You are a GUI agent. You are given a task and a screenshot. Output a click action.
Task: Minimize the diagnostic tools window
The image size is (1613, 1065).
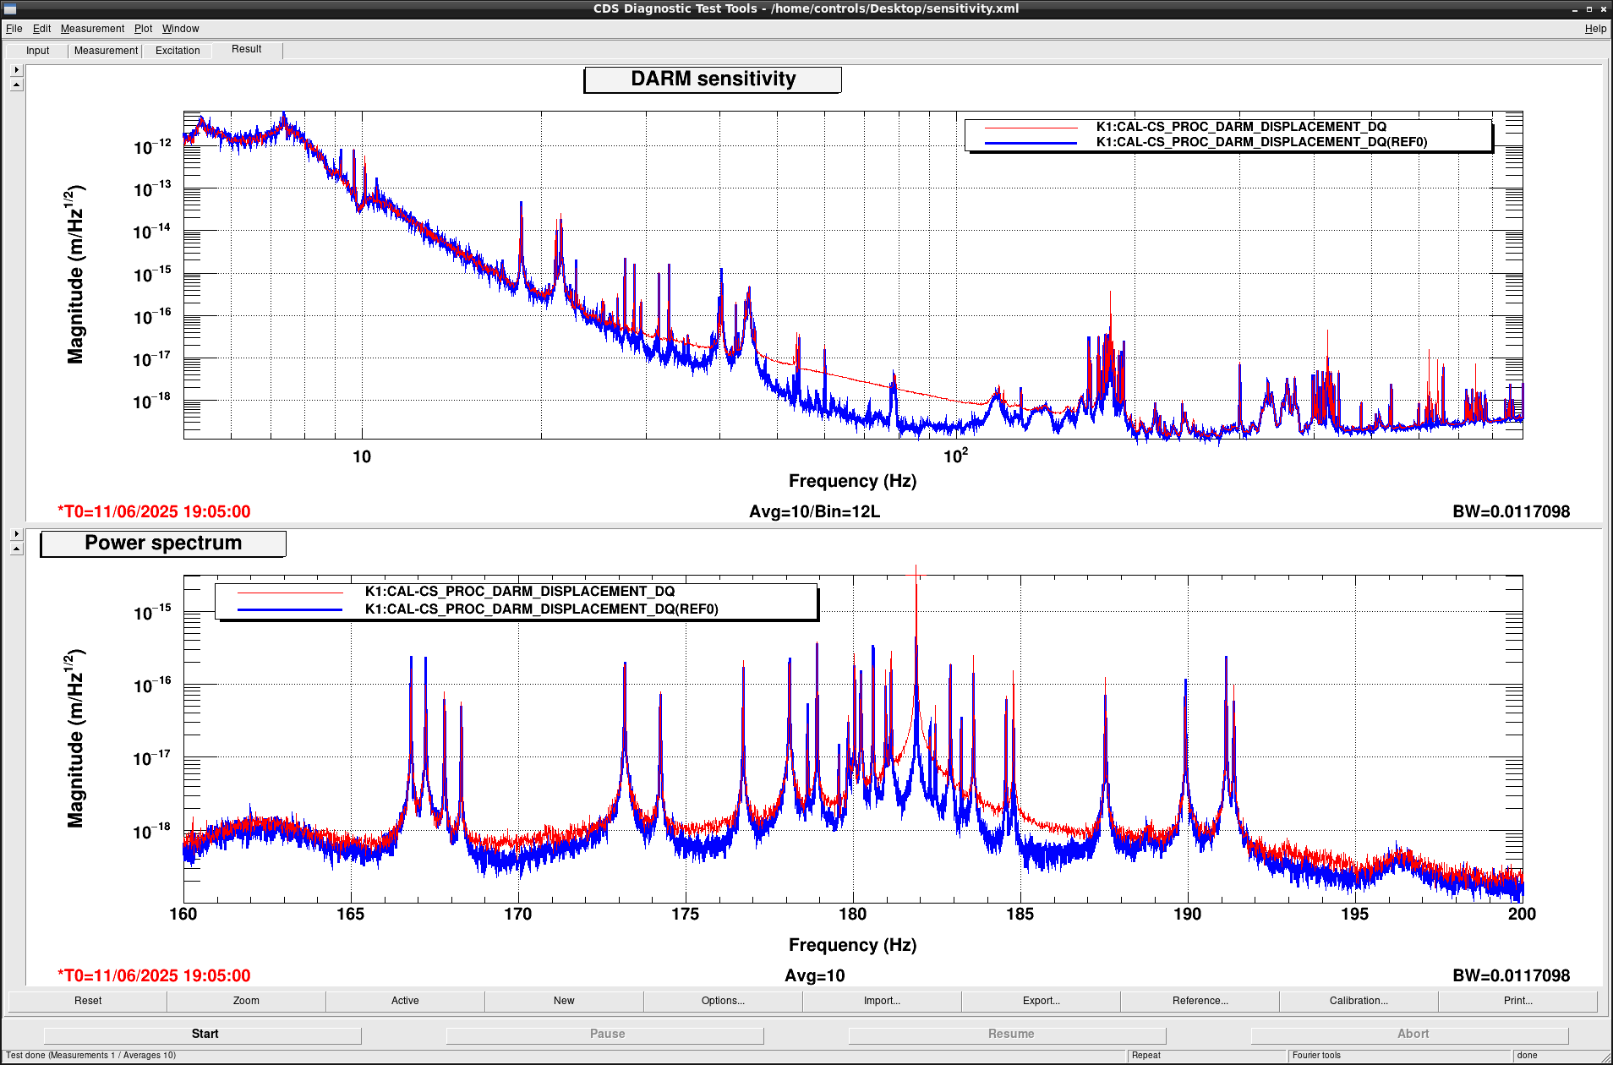(x=1575, y=9)
